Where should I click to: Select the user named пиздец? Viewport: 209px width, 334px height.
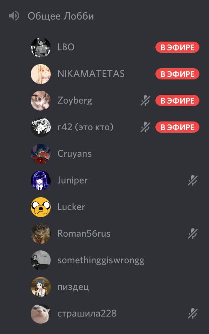115,287
